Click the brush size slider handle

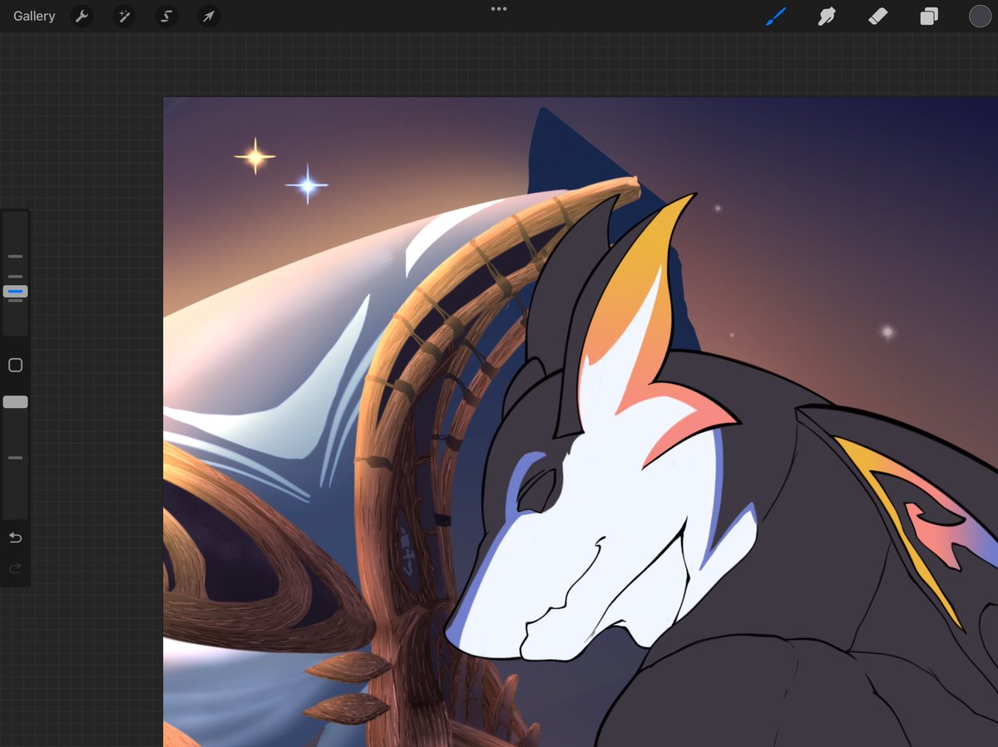[15, 292]
